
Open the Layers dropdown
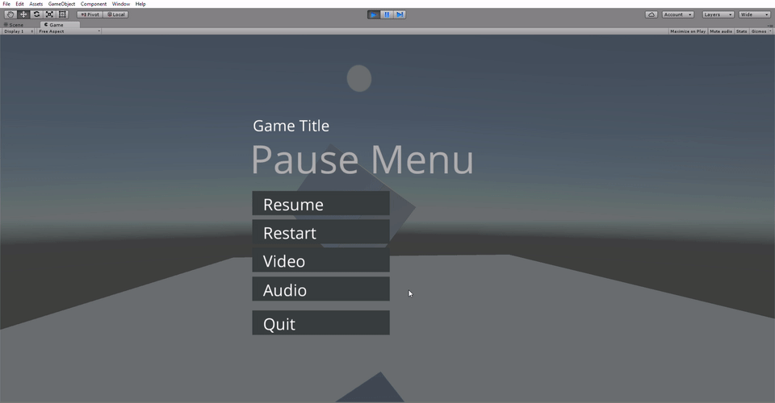(718, 15)
